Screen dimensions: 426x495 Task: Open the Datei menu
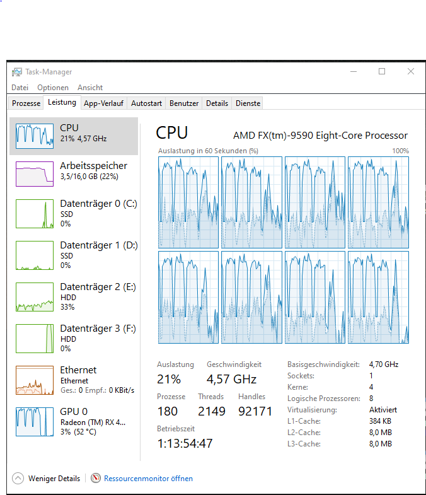click(x=20, y=88)
